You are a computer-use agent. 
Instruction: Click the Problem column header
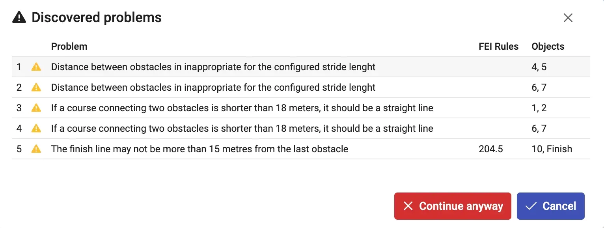coord(69,47)
